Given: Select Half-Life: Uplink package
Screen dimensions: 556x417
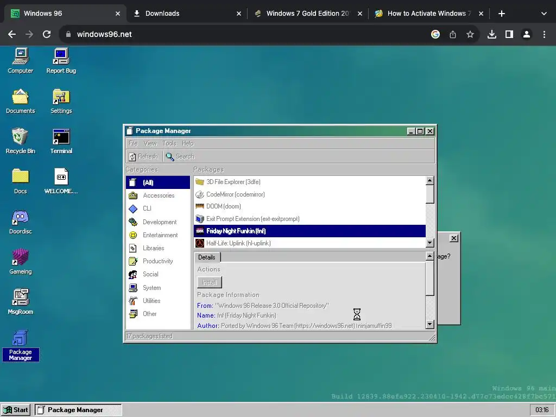Looking at the screenshot, I should pos(309,243).
